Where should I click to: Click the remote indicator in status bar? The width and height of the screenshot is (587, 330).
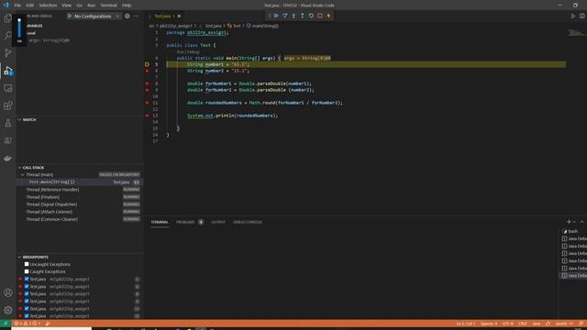pyautogui.click(x=6, y=324)
